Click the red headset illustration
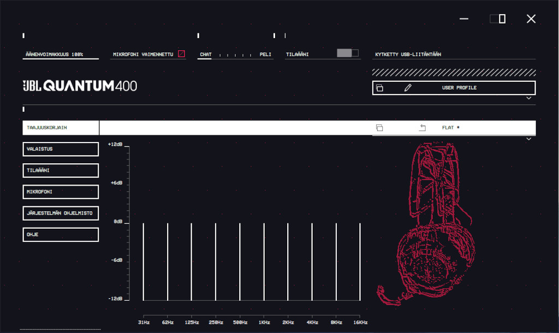 tap(426, 224)
